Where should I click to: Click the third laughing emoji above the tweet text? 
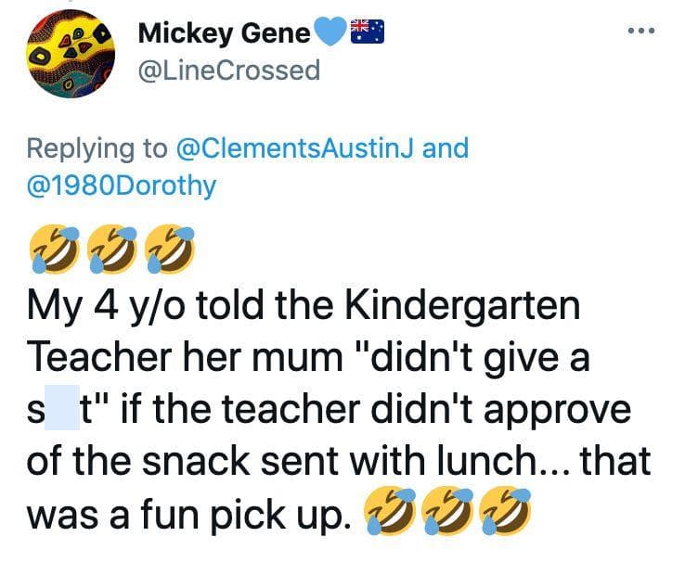(x=170, y=249)
